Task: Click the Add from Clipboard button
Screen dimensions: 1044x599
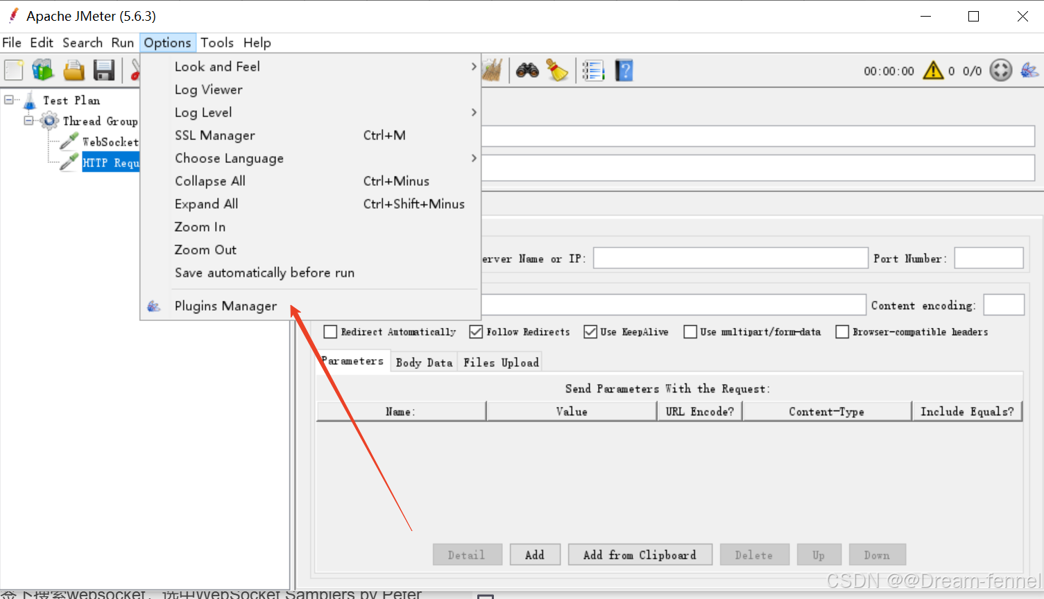Action: click(x=640, y=555)
